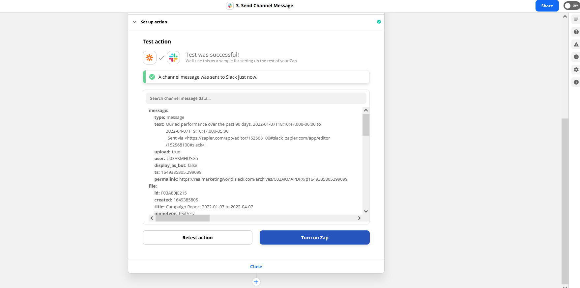Screen dimensions: 580x288
Task: Click the Share button
Action: (x=547, y=6)
